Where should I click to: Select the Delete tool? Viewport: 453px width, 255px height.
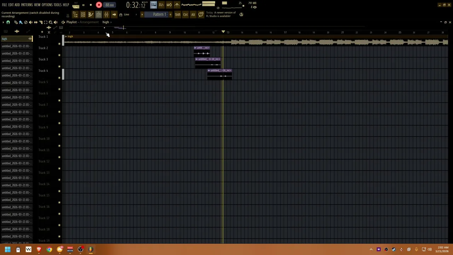pos(25,22)
